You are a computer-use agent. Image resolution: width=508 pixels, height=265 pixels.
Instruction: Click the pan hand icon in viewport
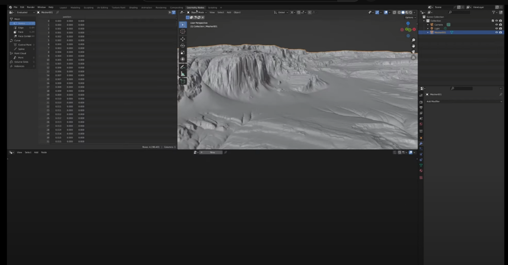pos(413,46)
